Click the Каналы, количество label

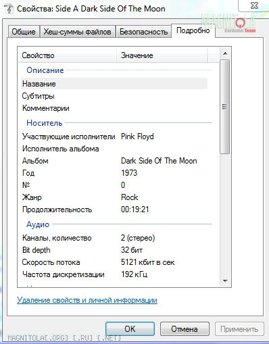click(57, 238)
